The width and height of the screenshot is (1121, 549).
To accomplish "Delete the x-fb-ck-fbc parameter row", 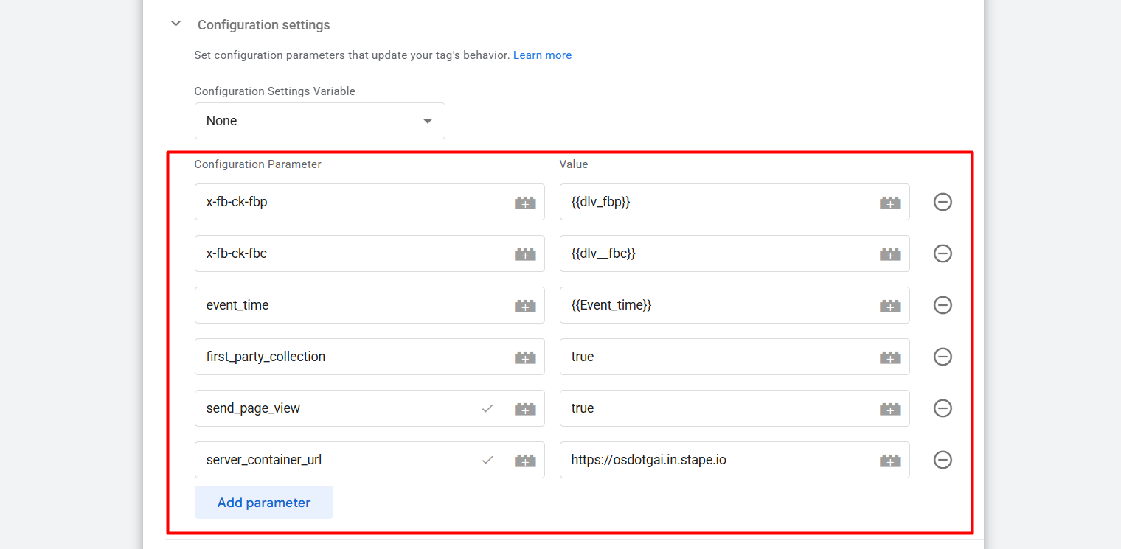I will (943, 253).
